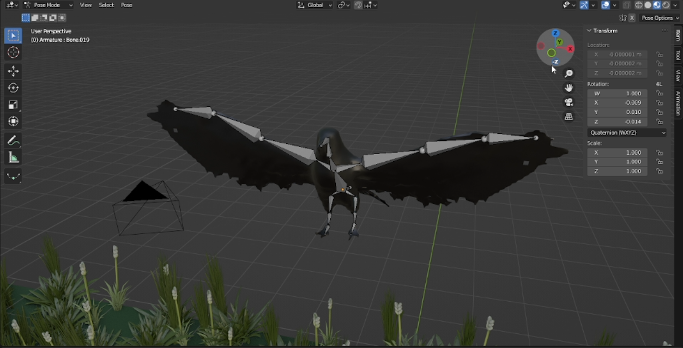Switch to solid shading
683x348 pixels.
pos(648,5)
